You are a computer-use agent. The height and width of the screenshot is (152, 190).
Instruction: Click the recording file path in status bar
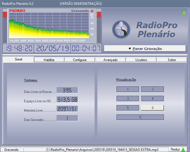click(107, 149)
